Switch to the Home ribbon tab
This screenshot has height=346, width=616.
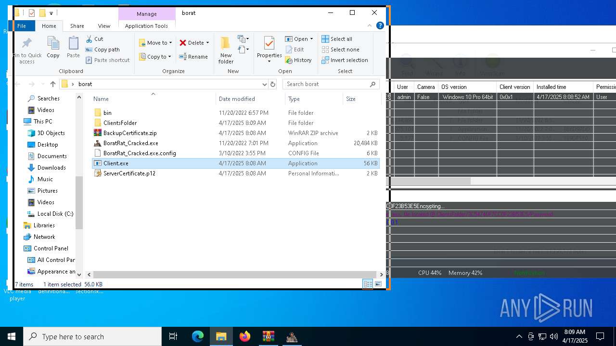[x=49, y=26]
